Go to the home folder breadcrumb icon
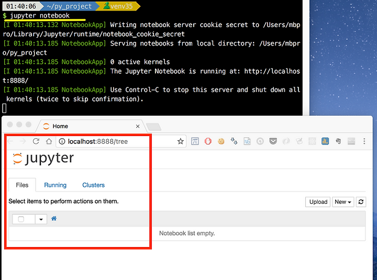 tap(54, 218)
